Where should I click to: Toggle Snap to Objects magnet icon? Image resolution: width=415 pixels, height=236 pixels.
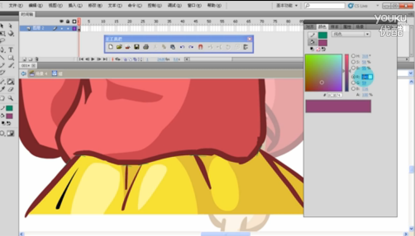click(x=200, y=47)
